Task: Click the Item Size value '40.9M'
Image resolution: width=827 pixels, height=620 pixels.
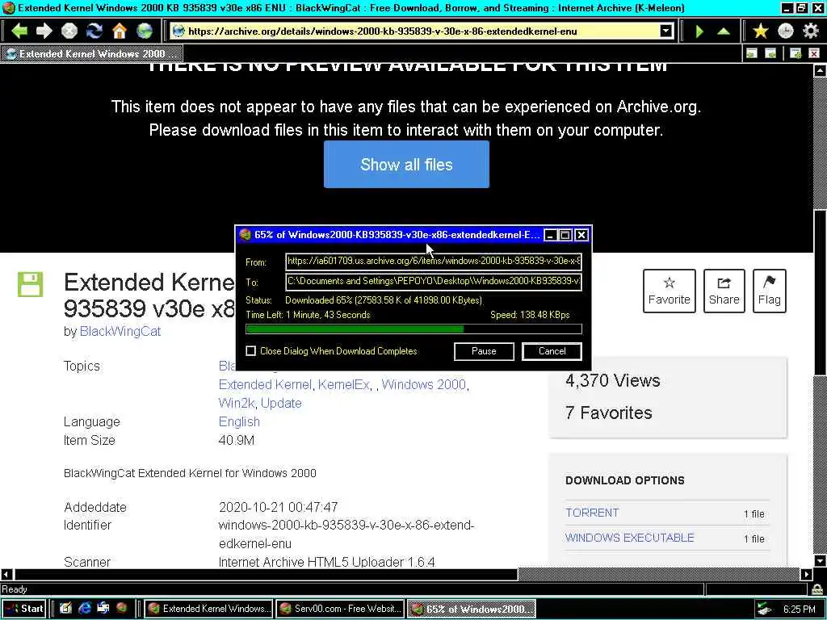Action: [x=237, y=440]
